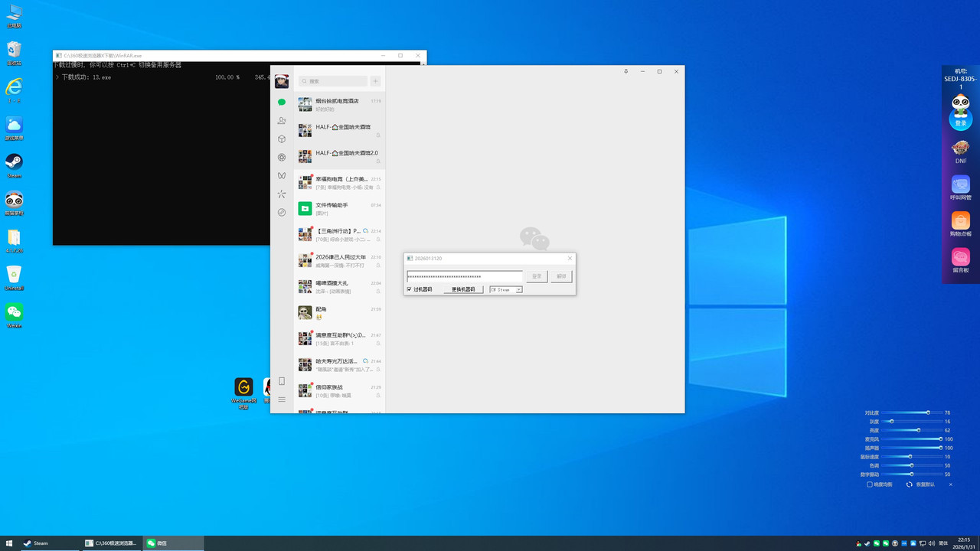The image size is (980, 551).
Task: Focus the WeChat search box
Action: pyautogui.click(x=332, y=81)
